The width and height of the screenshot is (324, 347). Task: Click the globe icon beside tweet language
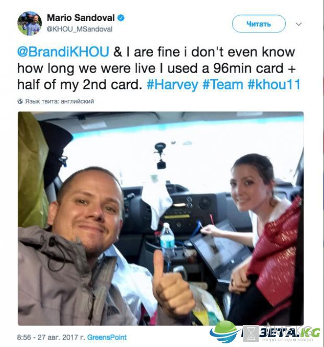point(20,101)
